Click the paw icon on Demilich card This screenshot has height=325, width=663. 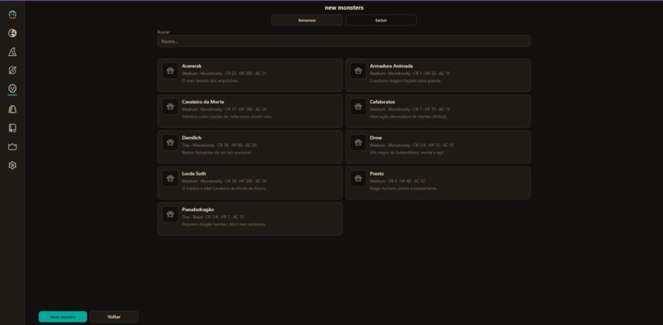click(170, 143)
